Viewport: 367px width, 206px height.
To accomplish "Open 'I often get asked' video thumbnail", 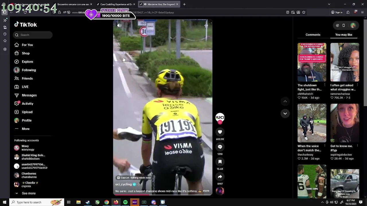I will pyautogui.click(x=345, y=62).
